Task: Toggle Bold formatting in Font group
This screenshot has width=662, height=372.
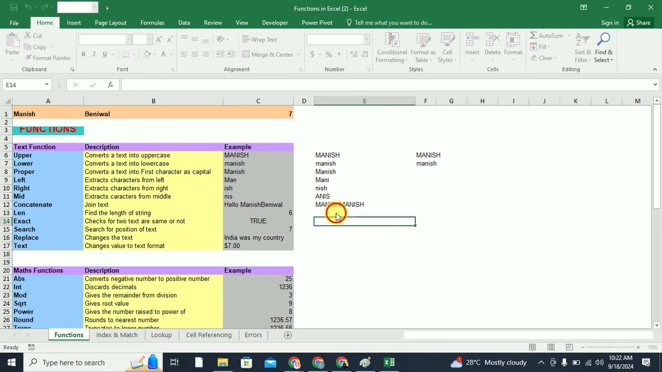Action: [x=83, y=54]
